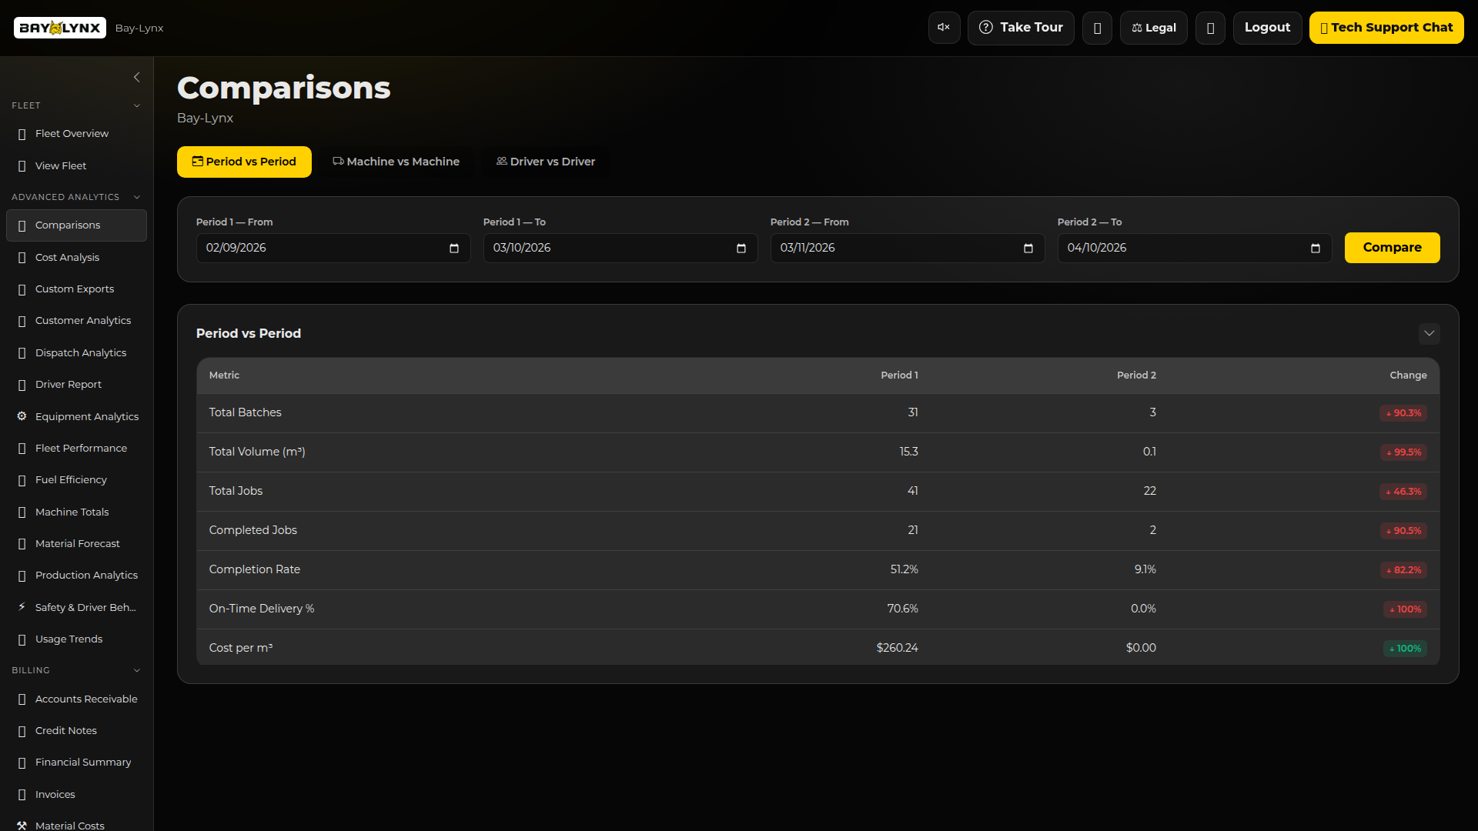This screenshot has height=831, width=1478.
Task: Collapse the Period vs Period panel
Action: tap(1429, 333)
